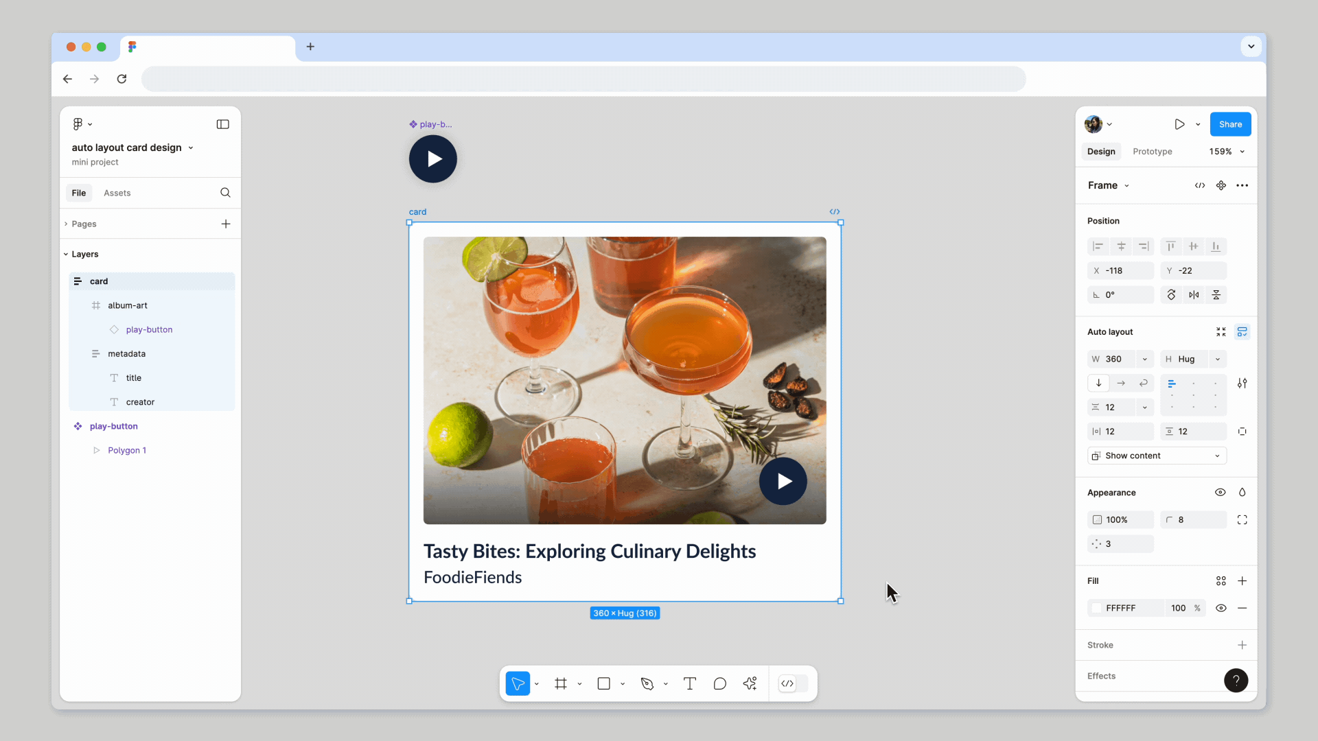Viewport: 1318px width, 741px height.
Task: Click the Rectangle shape tool
Action: click(603, 683)
